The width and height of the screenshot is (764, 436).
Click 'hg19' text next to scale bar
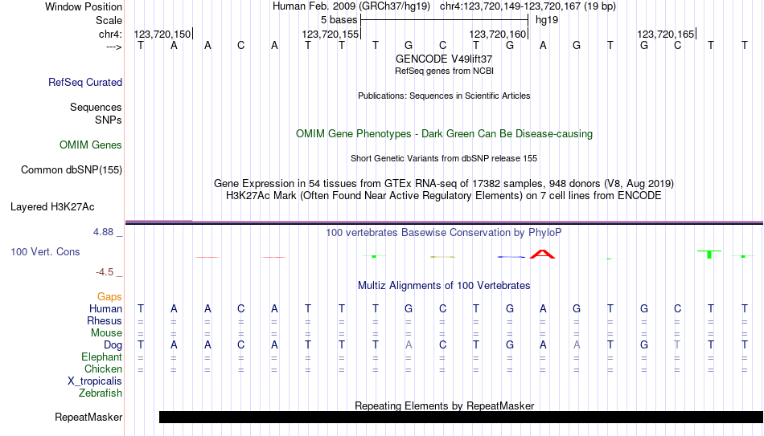pos(547,20)
